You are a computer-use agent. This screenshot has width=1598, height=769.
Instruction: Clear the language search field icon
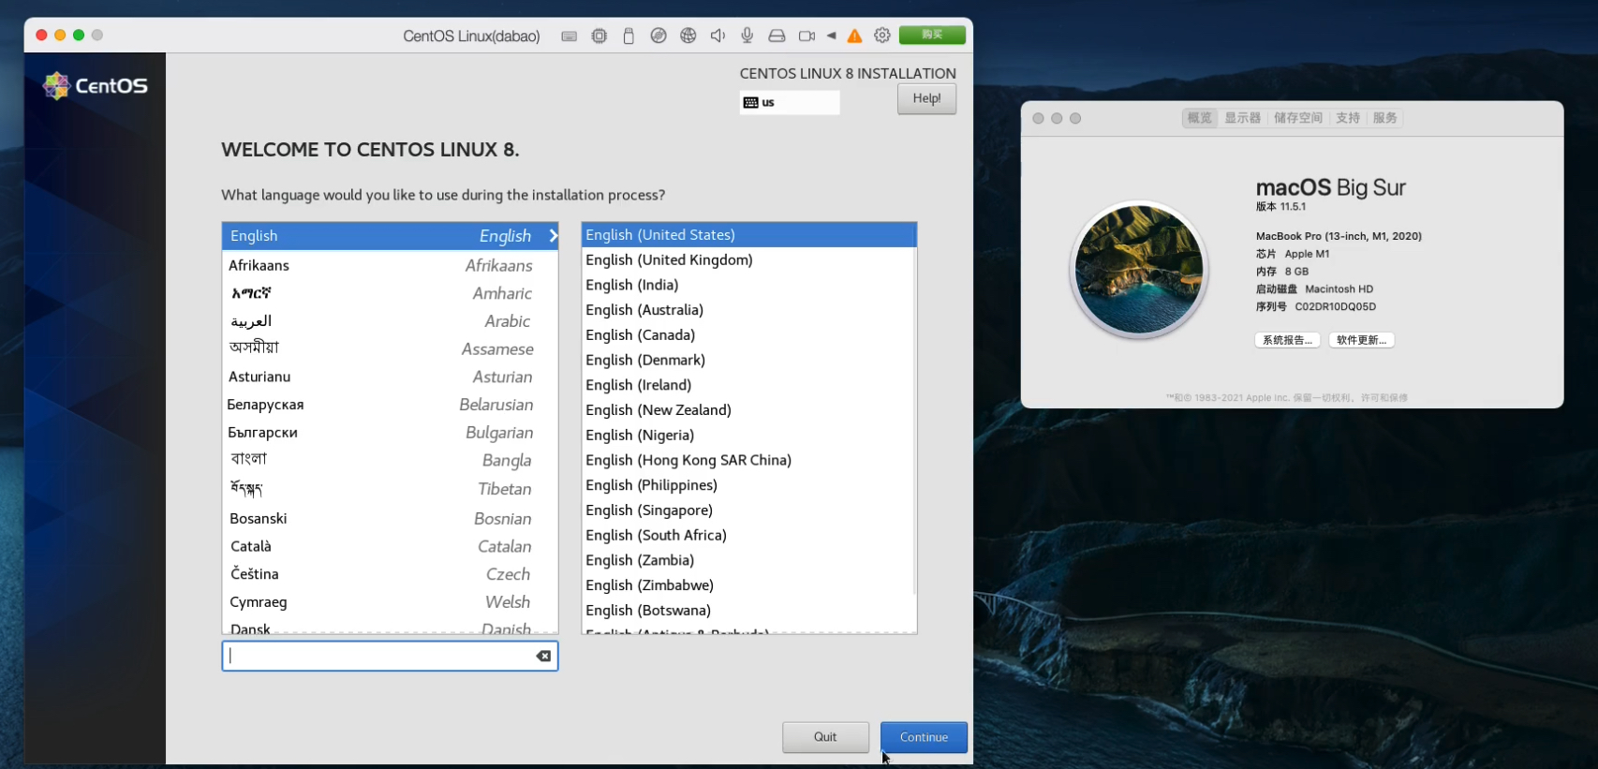(x=543, y=656)
